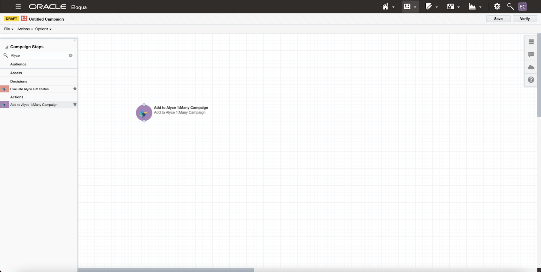Open the Actions menu
541x272 pixels.
[25, 29]
